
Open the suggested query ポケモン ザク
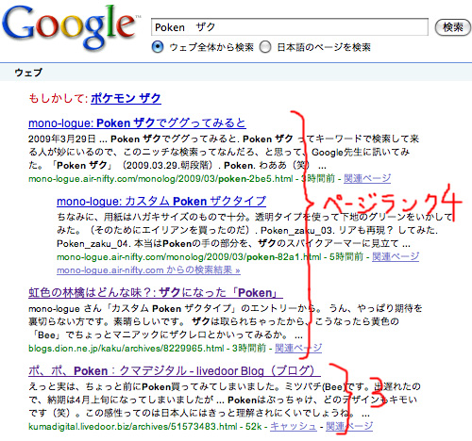[126, 99]
